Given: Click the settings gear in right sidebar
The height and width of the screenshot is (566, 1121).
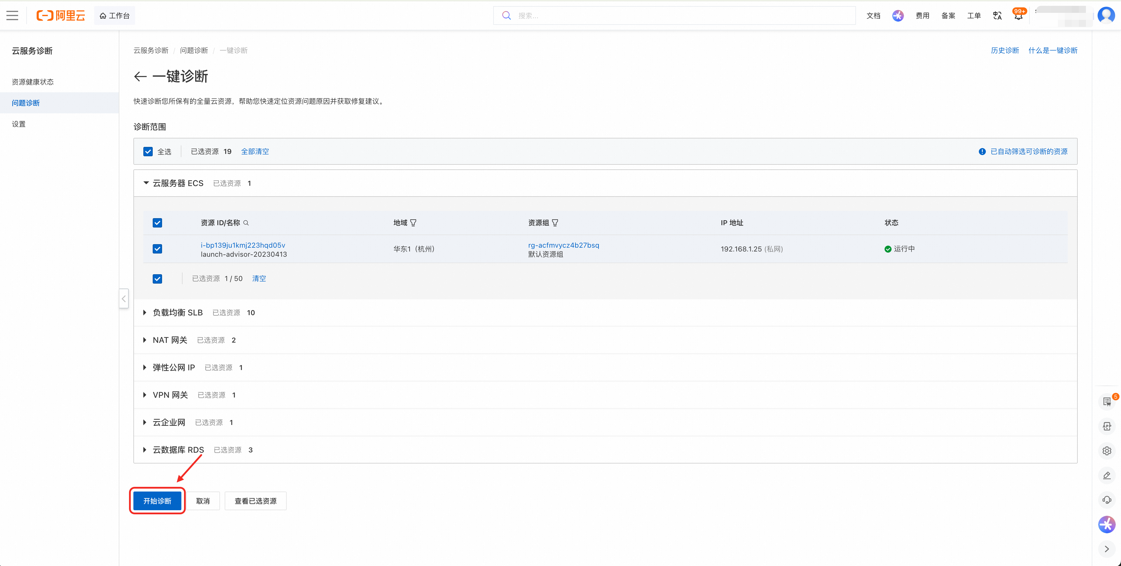Looking at the screenshot, I should click(x=1107, y=451).
